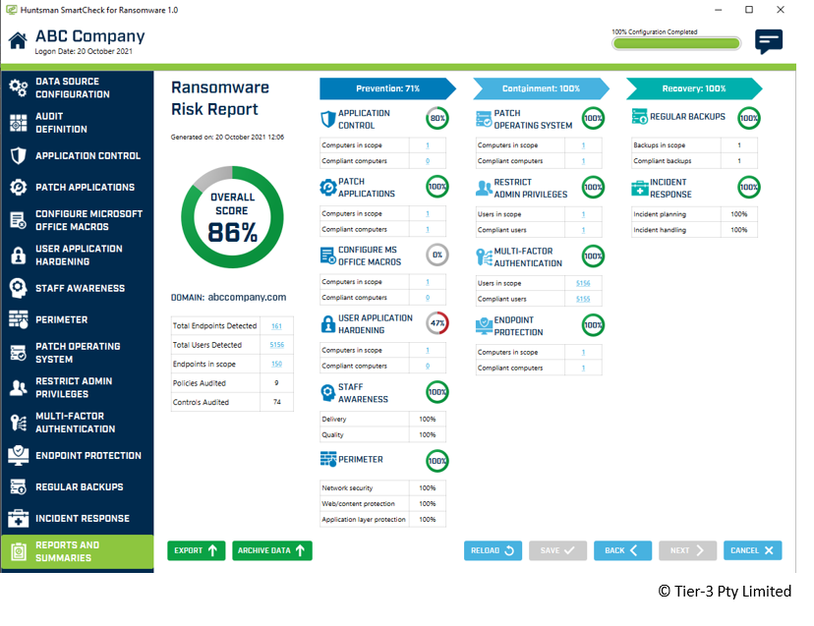Click the Multi-Factor Authentication key icon in report
Screen dimensions: 814x626
pos(484,256)
